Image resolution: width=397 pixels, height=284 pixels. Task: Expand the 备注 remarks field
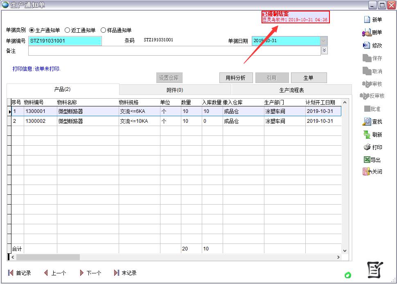[x=324, y=50]
